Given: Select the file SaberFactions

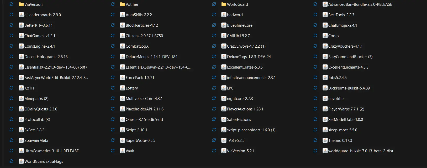Looking at the screenshot, I should coord(239,120).
